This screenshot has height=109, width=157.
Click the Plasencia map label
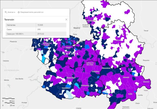click(13, 41)
